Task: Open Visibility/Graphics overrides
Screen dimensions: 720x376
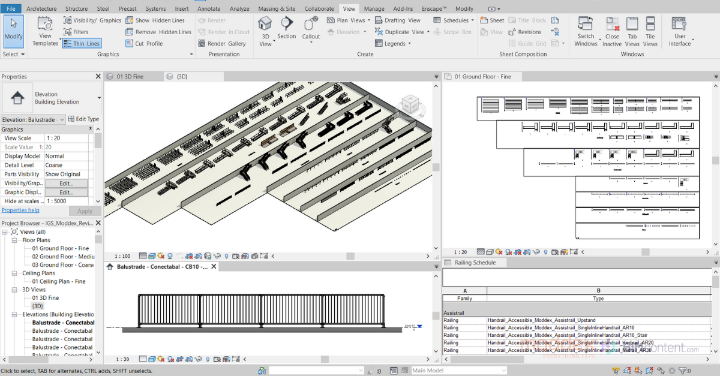Action: click(92, 20)
